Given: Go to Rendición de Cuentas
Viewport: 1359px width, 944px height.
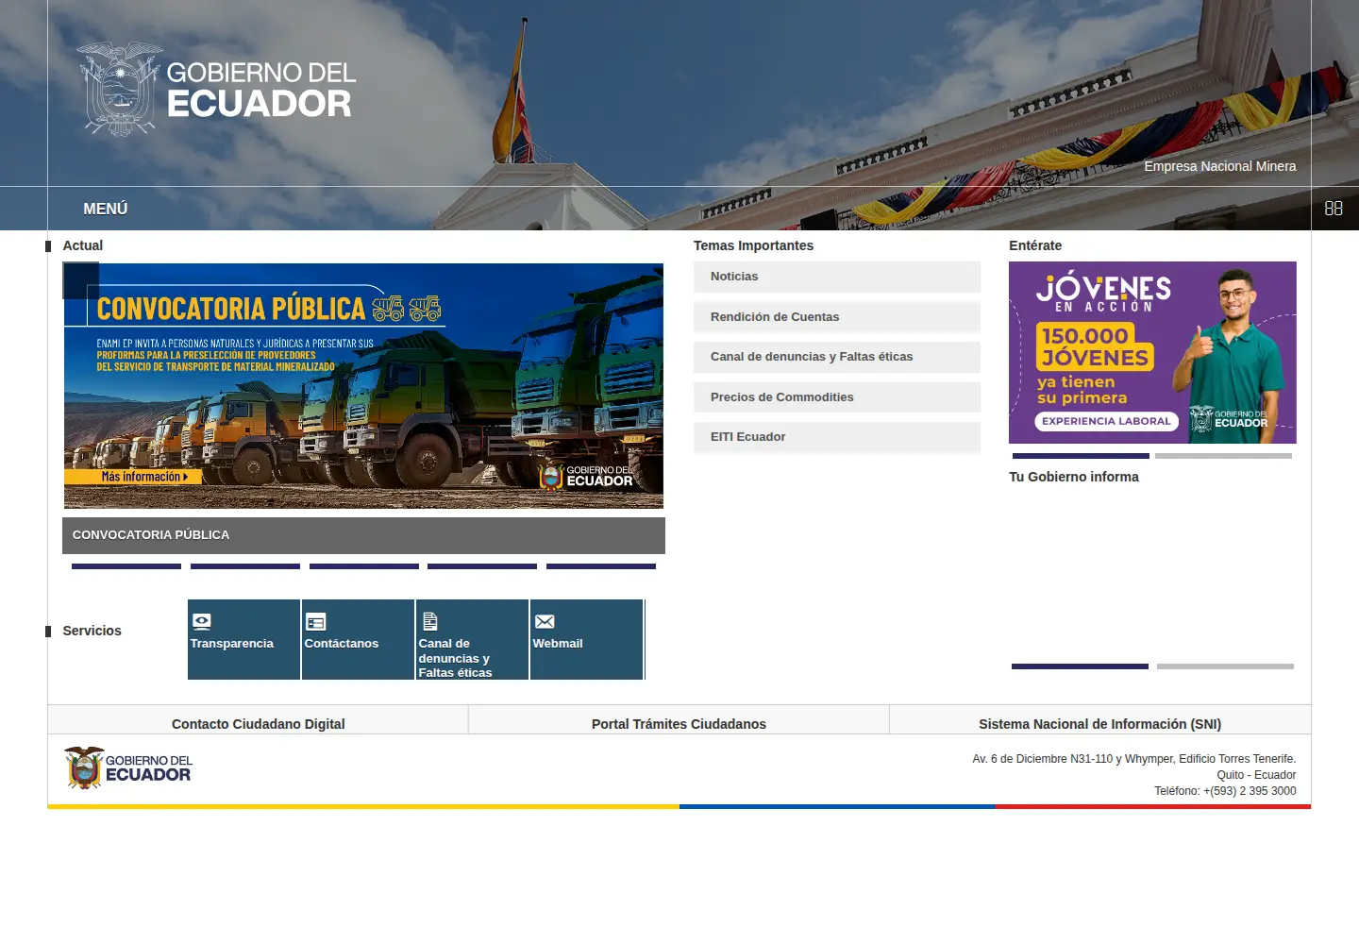Looking at the screenshot, I should (x=837, y=317).
